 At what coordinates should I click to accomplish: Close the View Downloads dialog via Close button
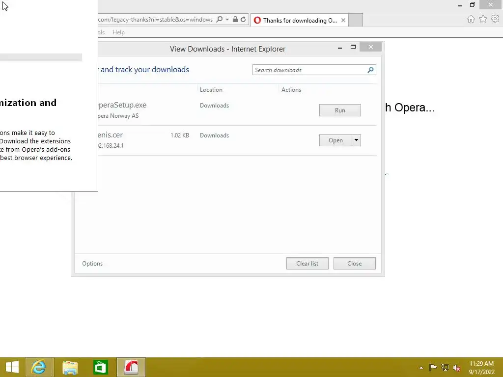355,264
